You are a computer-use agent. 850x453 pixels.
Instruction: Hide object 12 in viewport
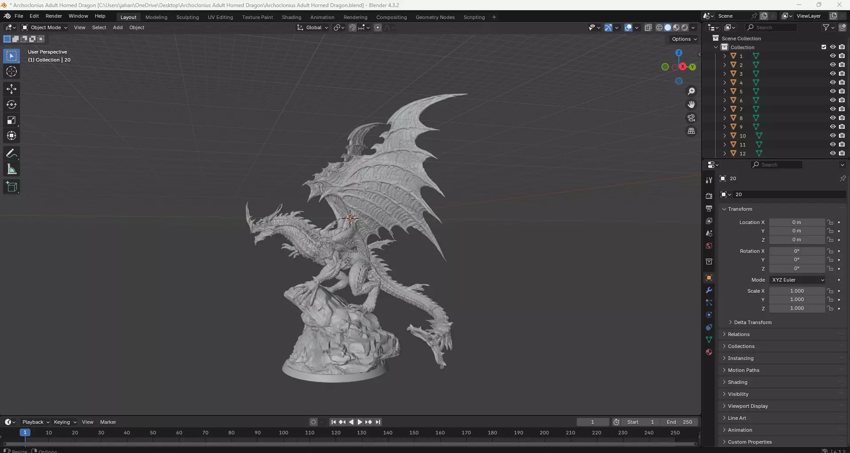833,153
